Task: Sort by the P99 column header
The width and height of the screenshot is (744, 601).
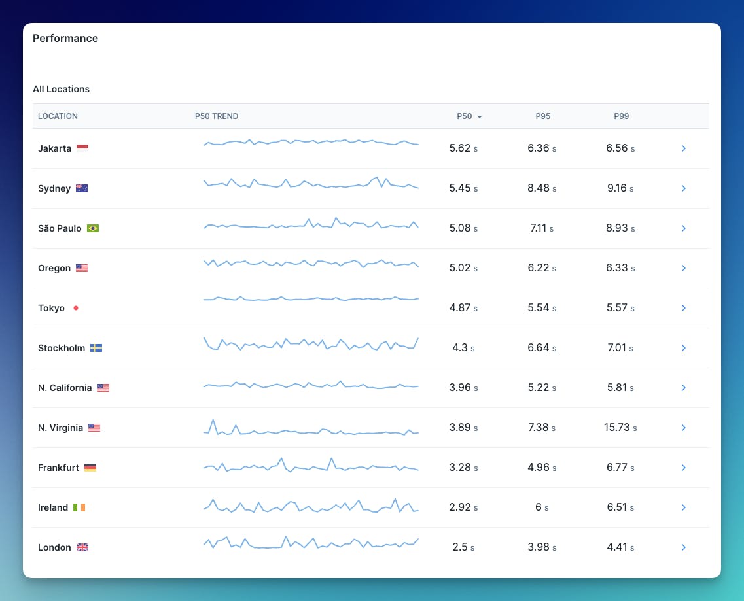Action: click(x=621, y=116)
